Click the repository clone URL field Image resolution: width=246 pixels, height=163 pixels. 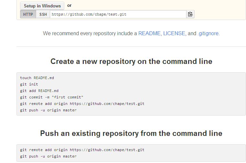pos(118,14)
